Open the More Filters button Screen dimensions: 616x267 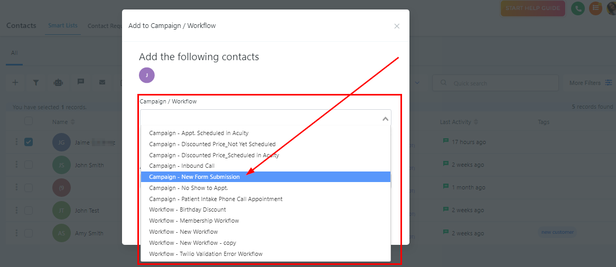(x=590, y=83)
